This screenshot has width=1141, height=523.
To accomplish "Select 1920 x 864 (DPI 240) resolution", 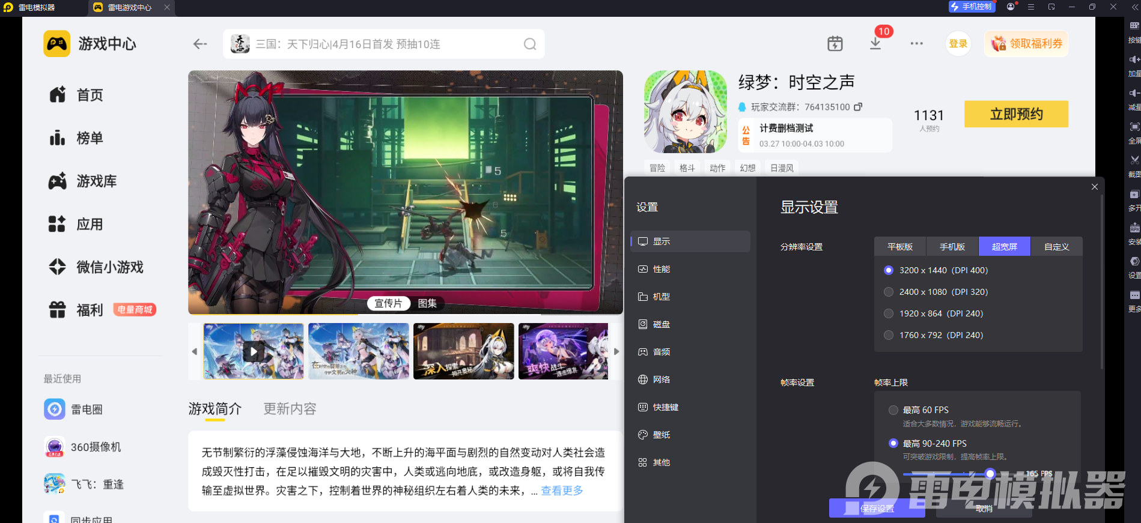I will (889, 313).
